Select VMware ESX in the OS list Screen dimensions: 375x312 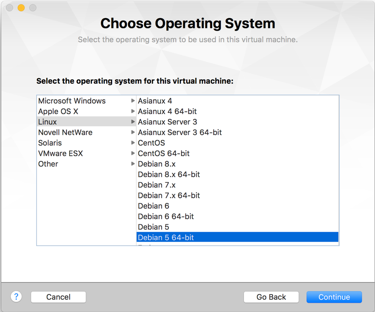[87, 153]
